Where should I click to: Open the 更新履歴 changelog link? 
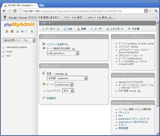pos(123,128)
